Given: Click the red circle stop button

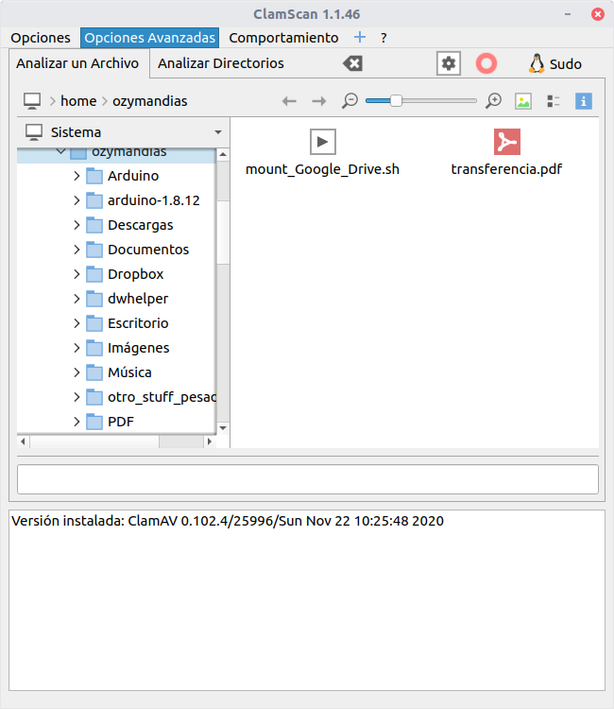Looking at the screenshot, I should pyautogui.click(x=486, y=63).
